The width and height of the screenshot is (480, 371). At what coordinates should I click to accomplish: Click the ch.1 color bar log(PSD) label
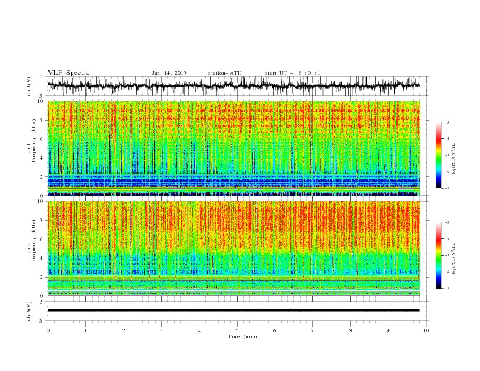tap(454, 158)
